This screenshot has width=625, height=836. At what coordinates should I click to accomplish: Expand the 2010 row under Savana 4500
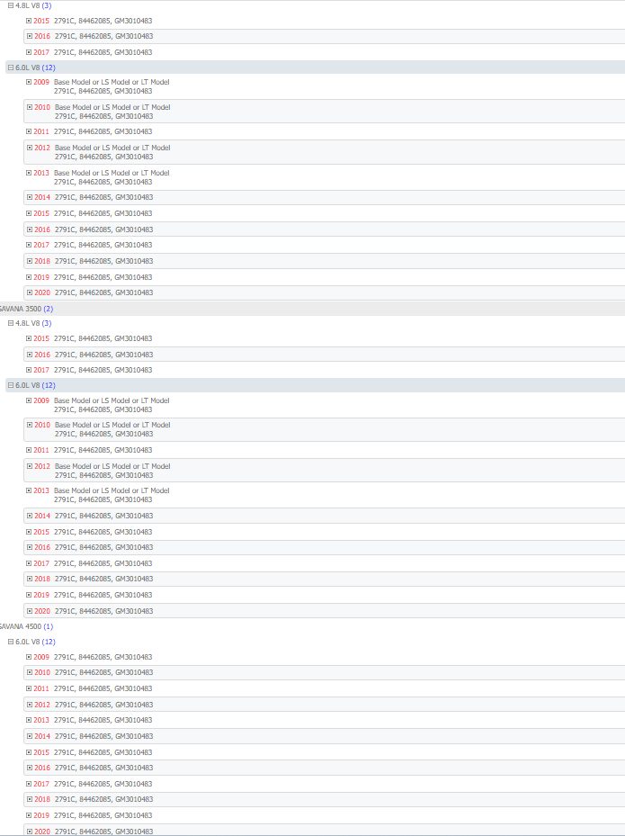[x=30, y=672]
